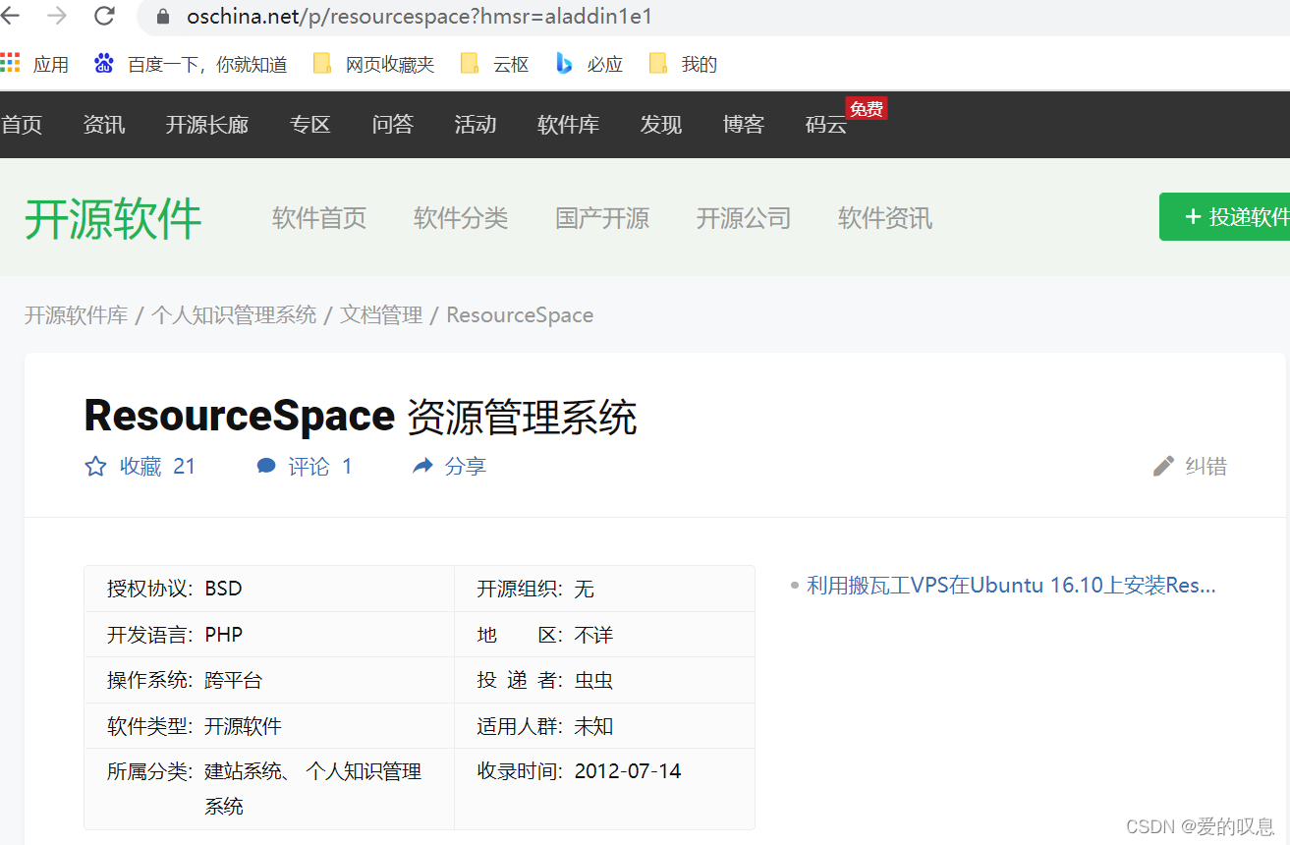Click the ResourceSpace 资源管理系统 heading

[x=361, y=417]
